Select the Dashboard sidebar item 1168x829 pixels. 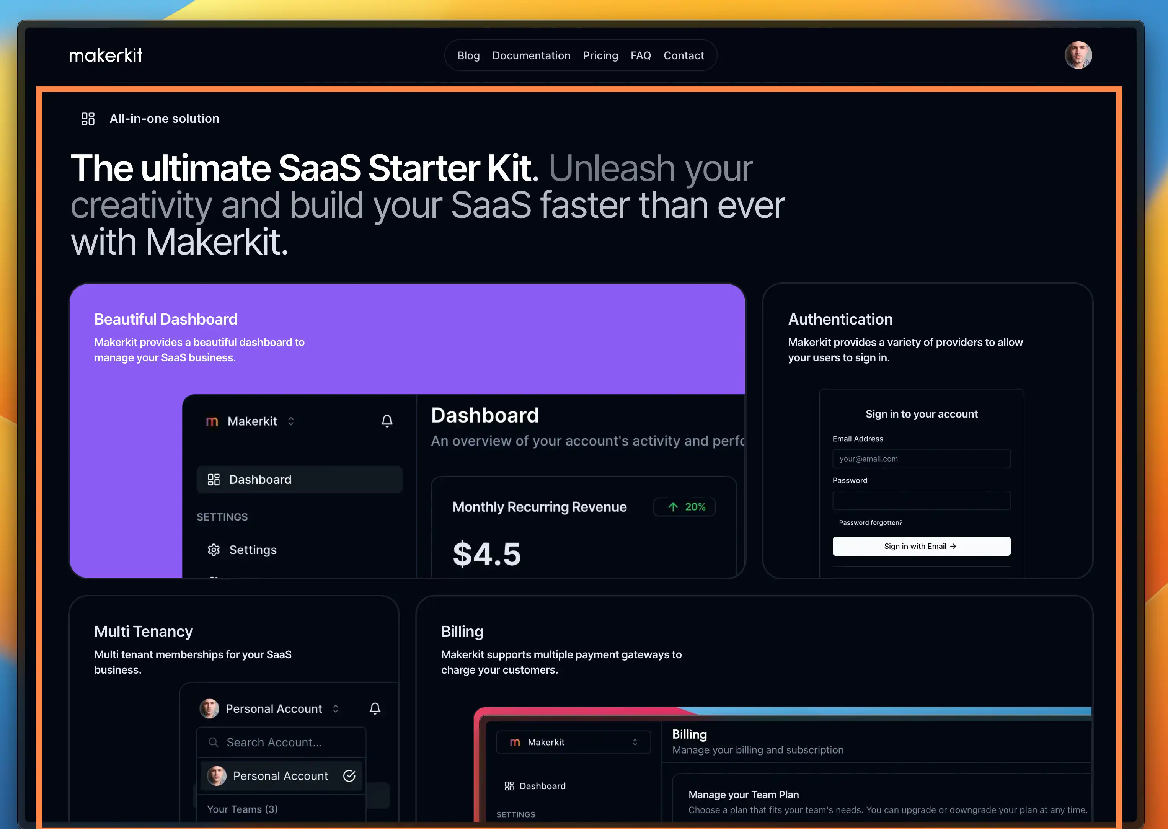[x=300, y=479]
